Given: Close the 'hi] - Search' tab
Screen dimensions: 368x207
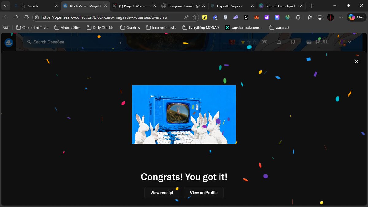Looking at the screenshot, I should (56, 6).
